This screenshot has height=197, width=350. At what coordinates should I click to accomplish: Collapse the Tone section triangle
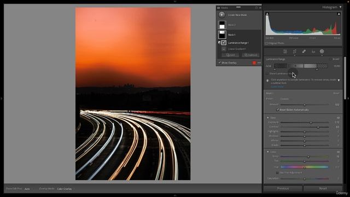(268, 118)
